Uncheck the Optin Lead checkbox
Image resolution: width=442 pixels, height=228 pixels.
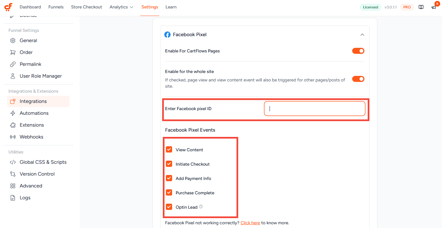click(x=169, y=207)
